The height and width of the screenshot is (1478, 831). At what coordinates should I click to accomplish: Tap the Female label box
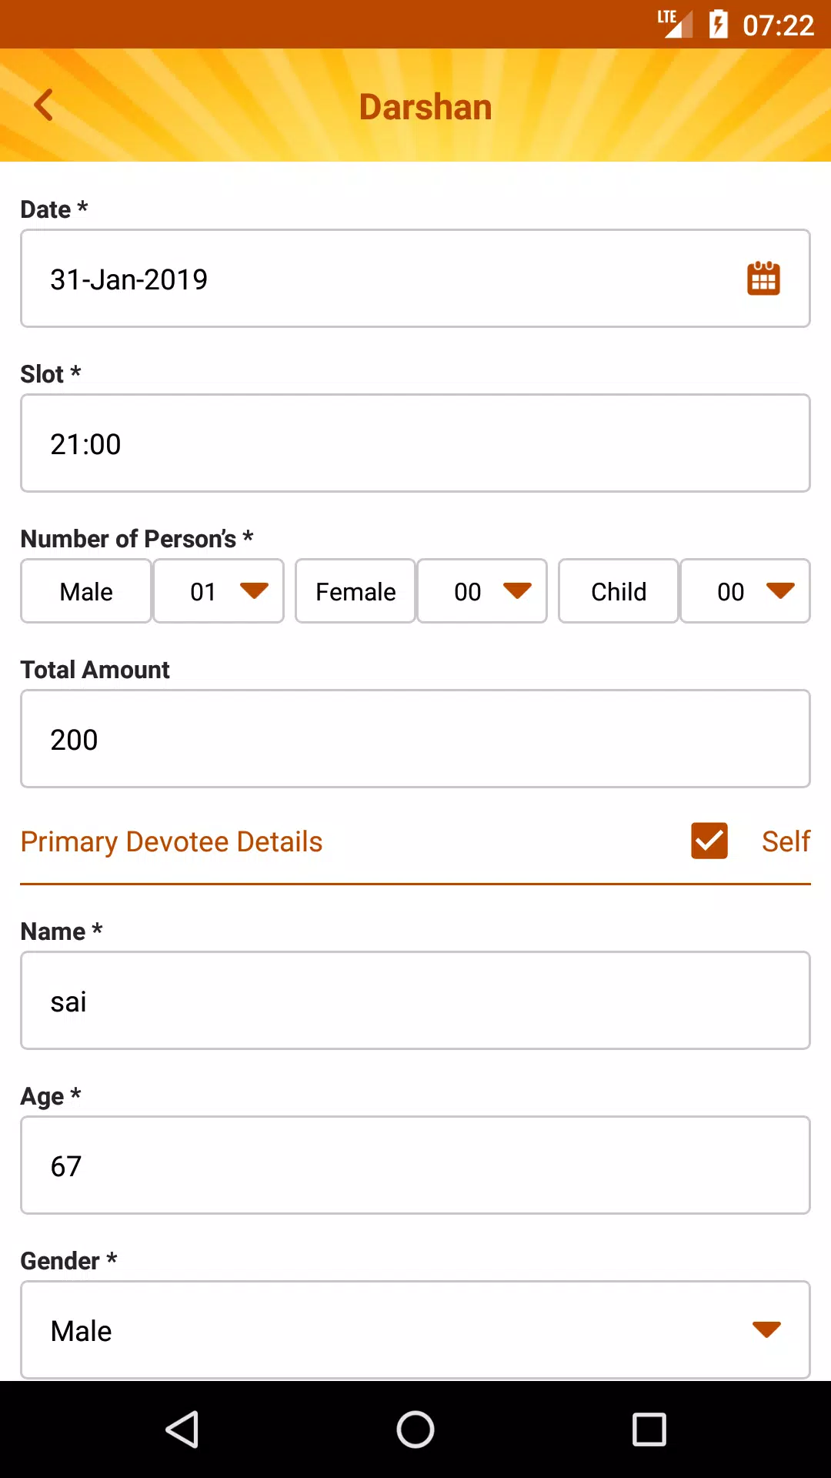point(355,591)
